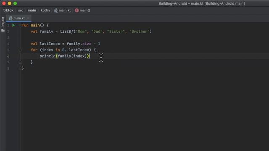Viewport: 269px width, 151px height.
Task: Click main() function in the breadcrumb
Action: [85, 10]
